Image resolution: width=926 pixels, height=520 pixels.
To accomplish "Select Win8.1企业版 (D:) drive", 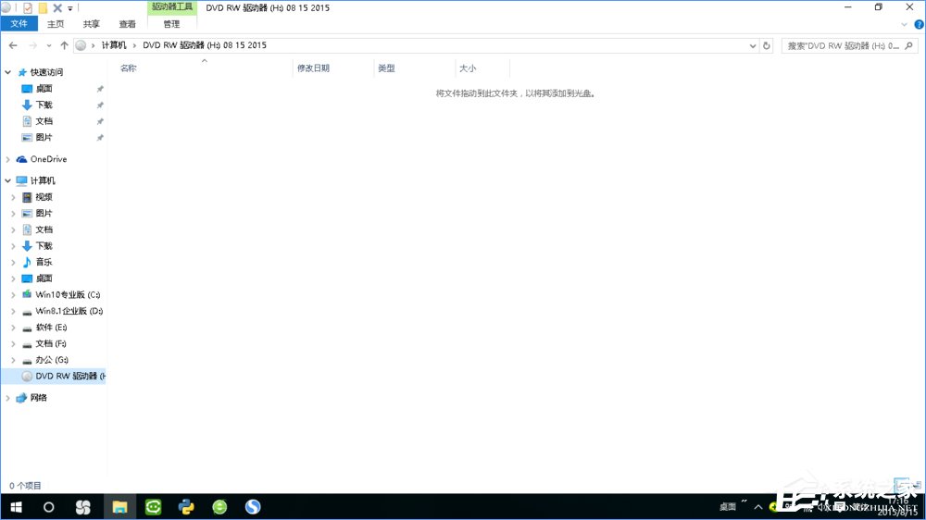I will pyautogui.click(x=69, y=311).
